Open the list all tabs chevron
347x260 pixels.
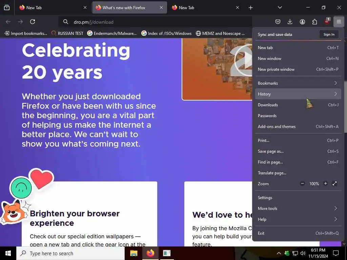(x=280, y=7)
